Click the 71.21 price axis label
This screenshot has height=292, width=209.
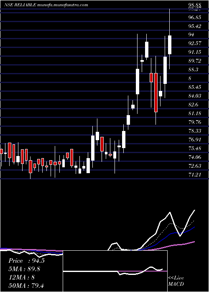point(195,174)
